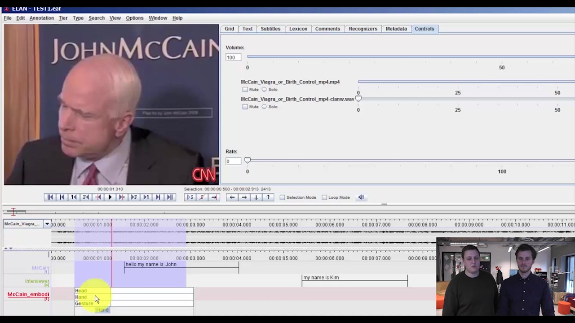Go to end of media button

coord(170,197)
